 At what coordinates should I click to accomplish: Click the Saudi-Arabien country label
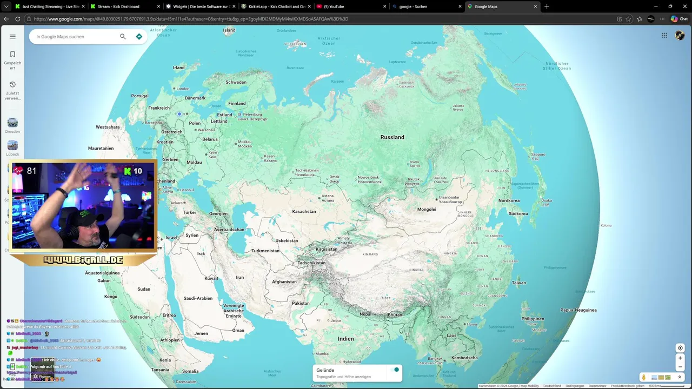(198, 298)
